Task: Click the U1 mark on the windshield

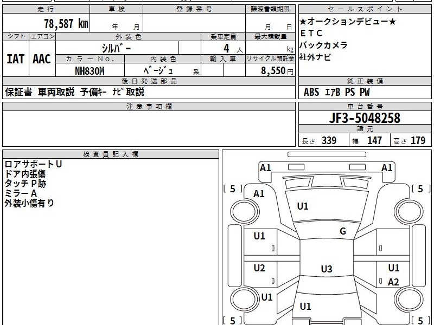Action: click(303, 206)
